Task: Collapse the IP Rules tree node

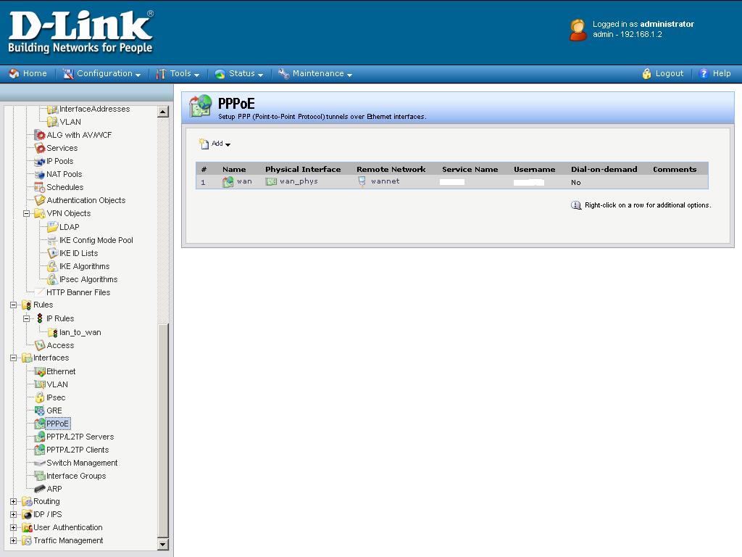Action: pyautogui.click(x=27, y=319)
